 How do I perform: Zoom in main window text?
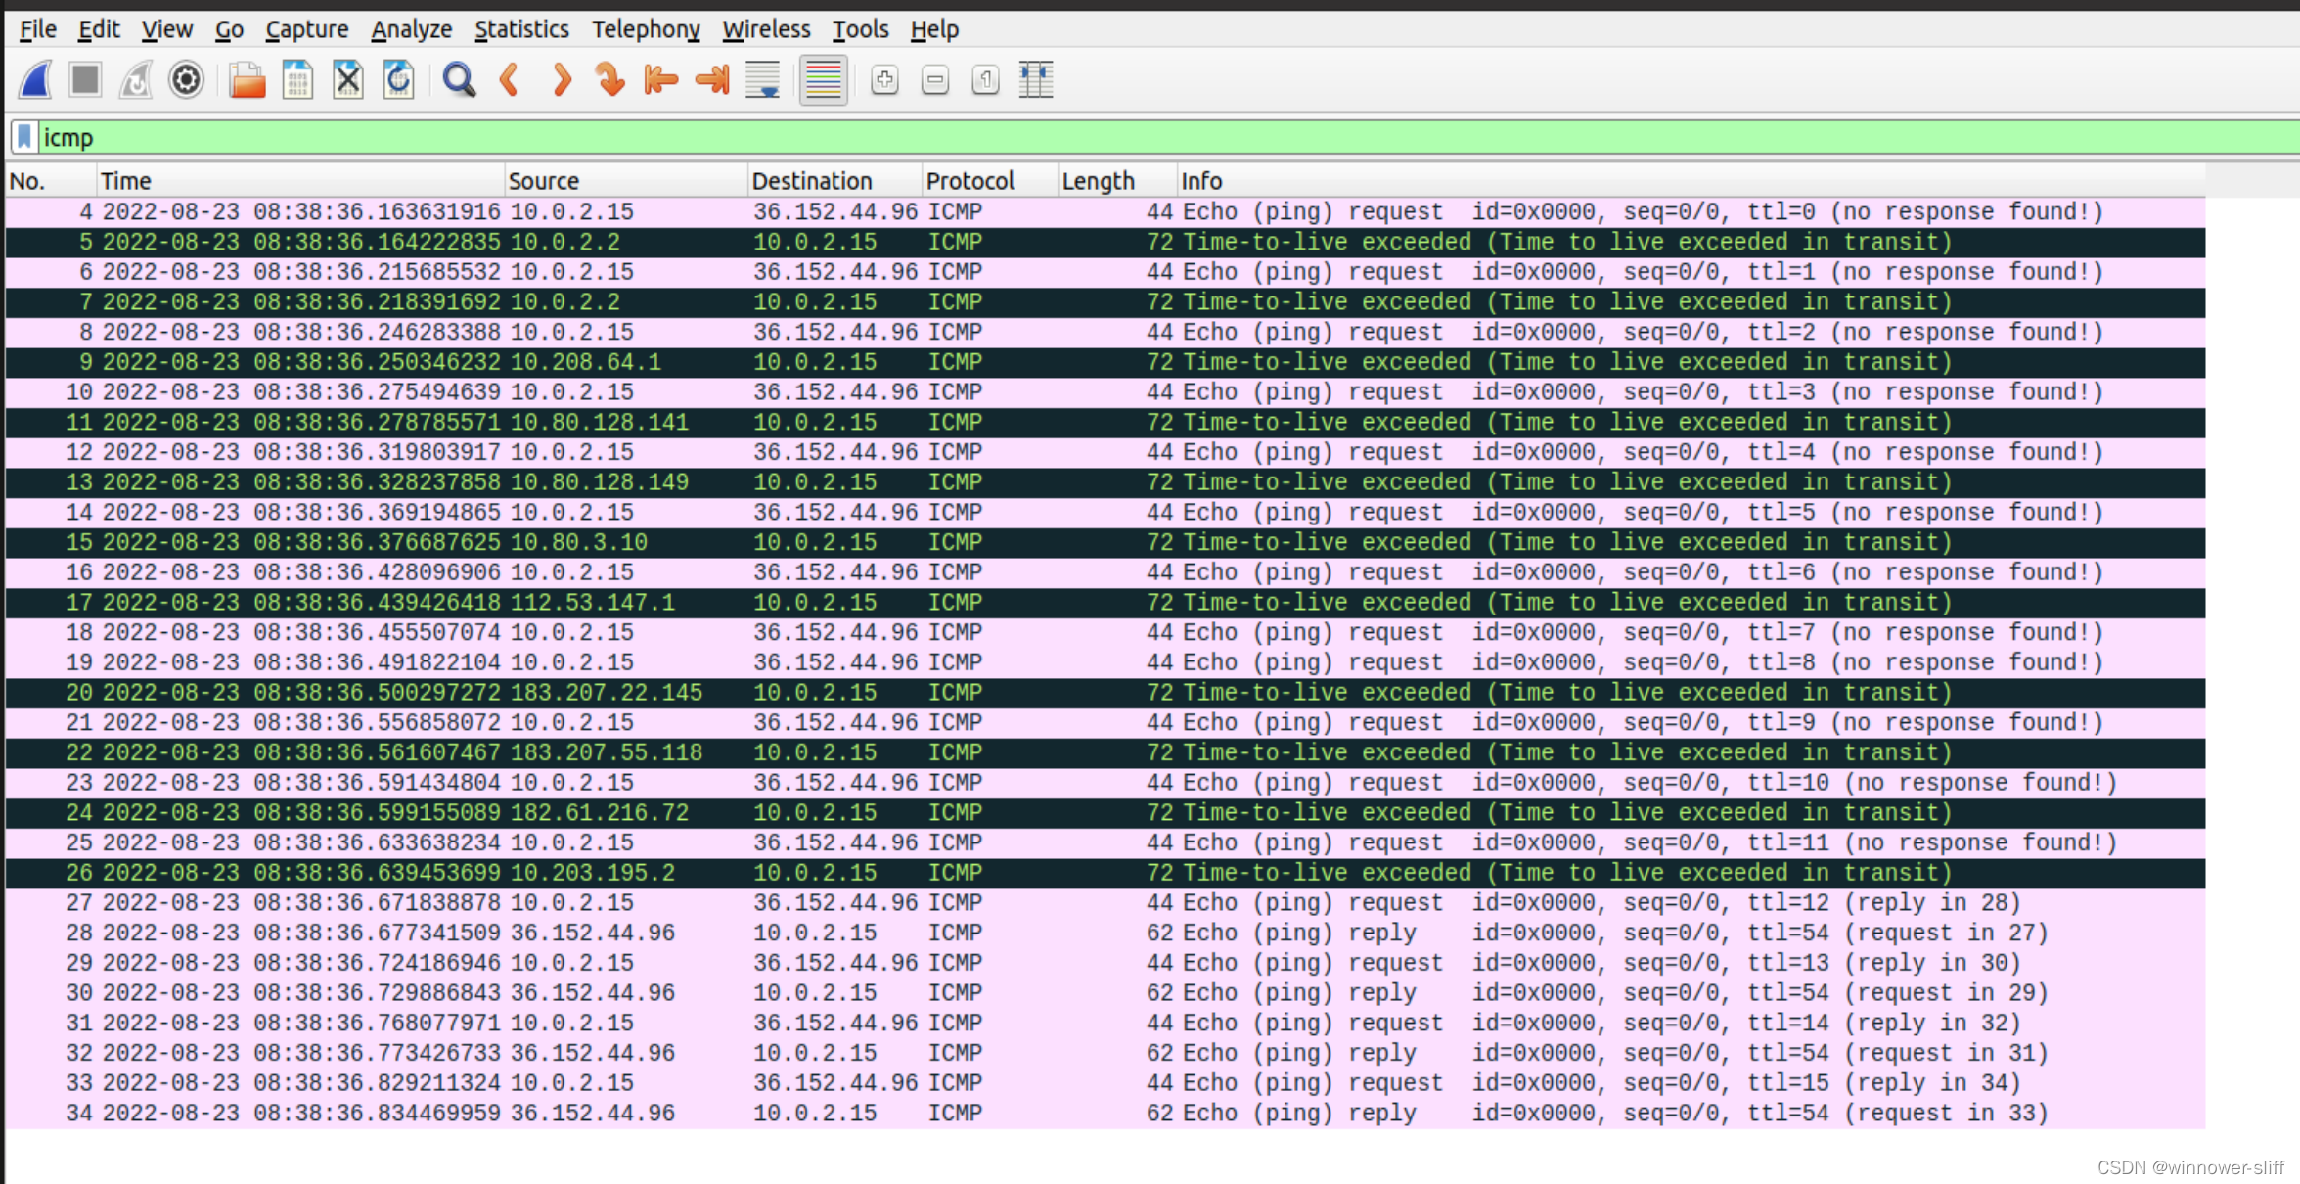tap(884, 80)
